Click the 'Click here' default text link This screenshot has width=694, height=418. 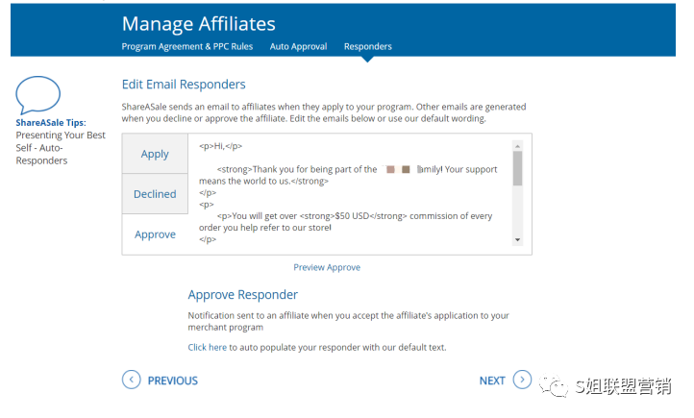pyautogui.click(x=207, y=347)
